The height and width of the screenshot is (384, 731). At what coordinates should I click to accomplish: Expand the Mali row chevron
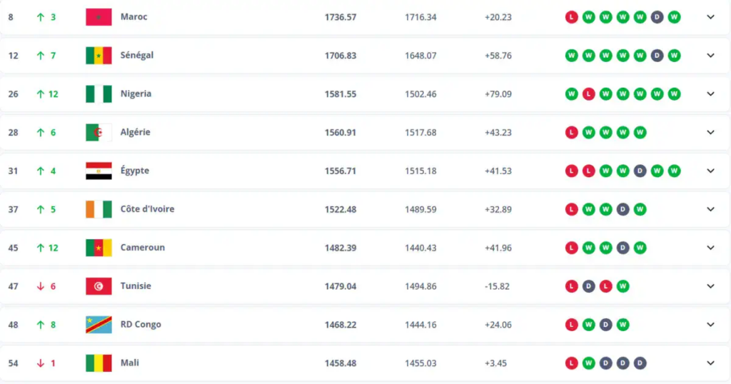710,363
